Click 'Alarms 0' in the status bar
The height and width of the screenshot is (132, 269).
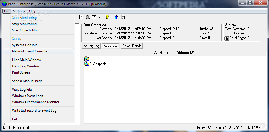[x=220, y=128]
